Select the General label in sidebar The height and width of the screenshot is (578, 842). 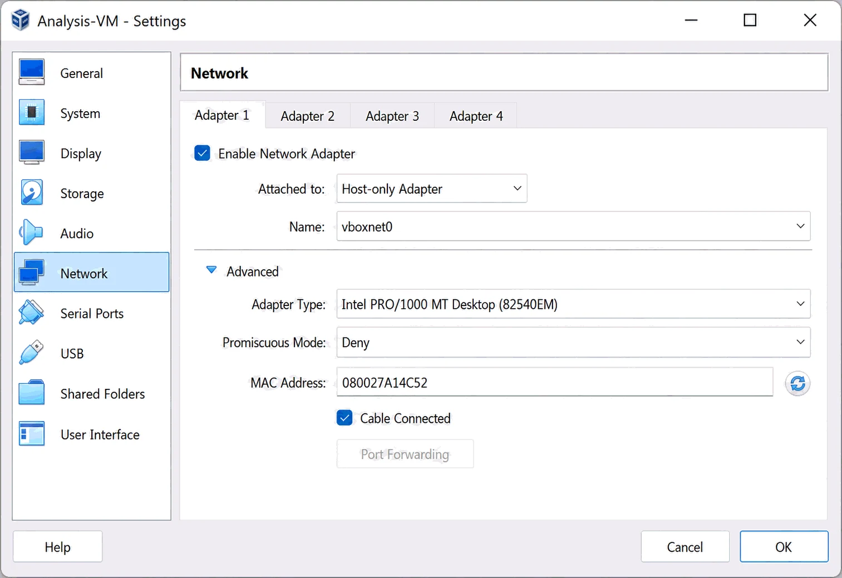pos(82,73)
